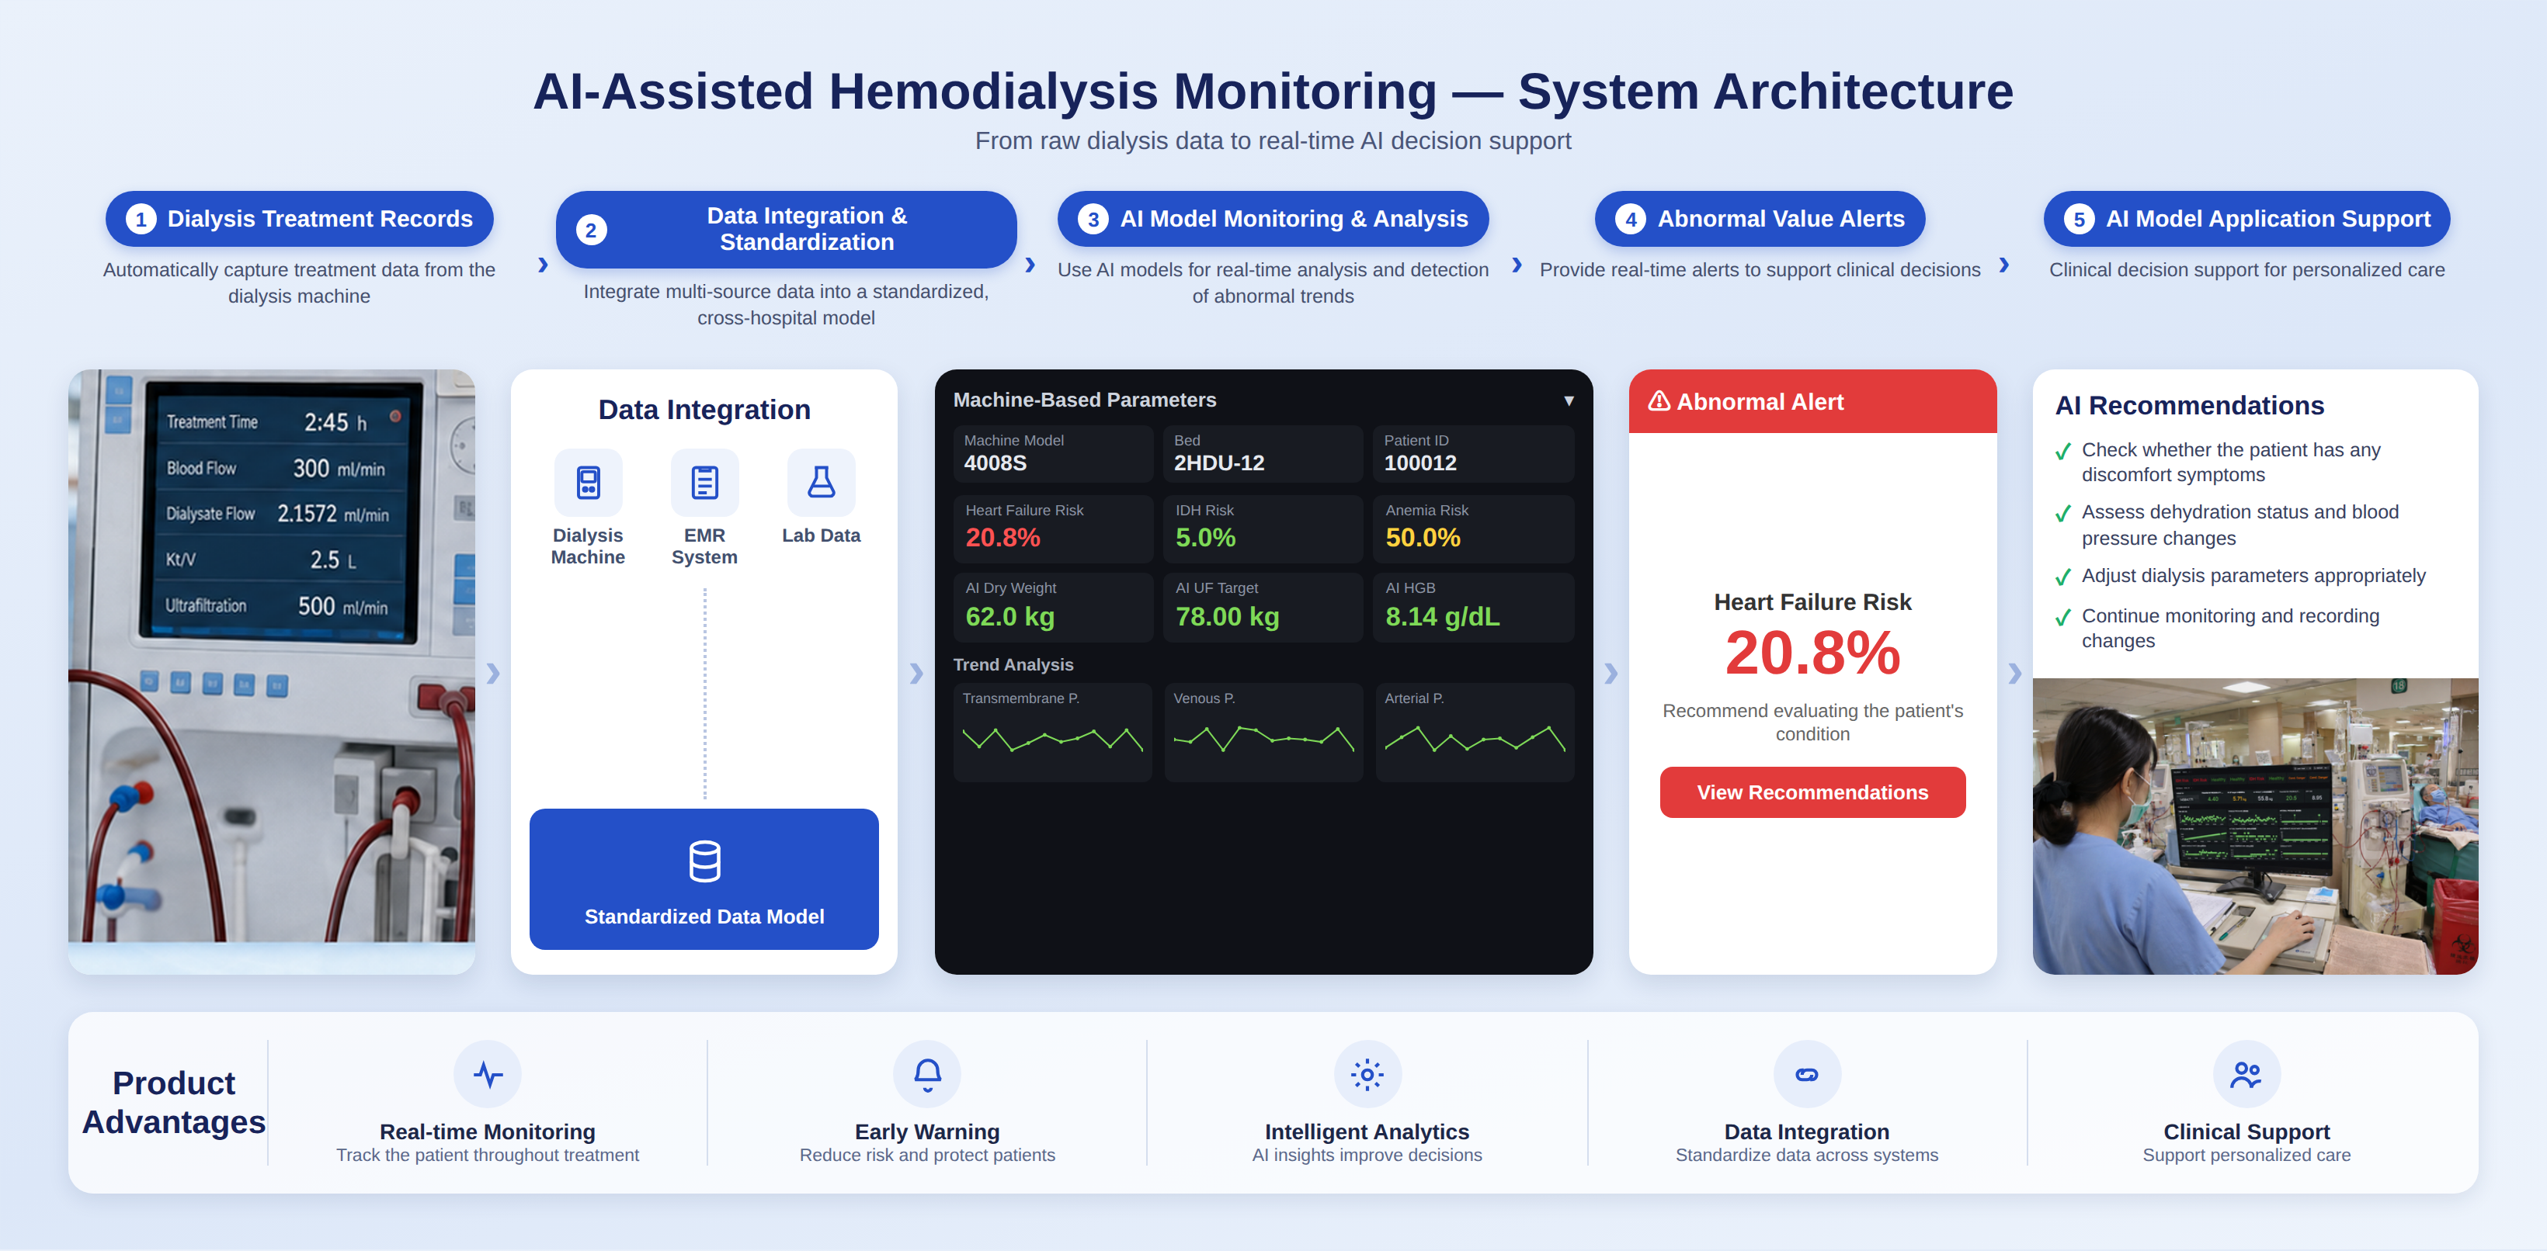The width and height of the screenshot is (2547, 1251).
Task: Select the EMR System document icon
Action: pyautogui.click(x=704, y=482)
